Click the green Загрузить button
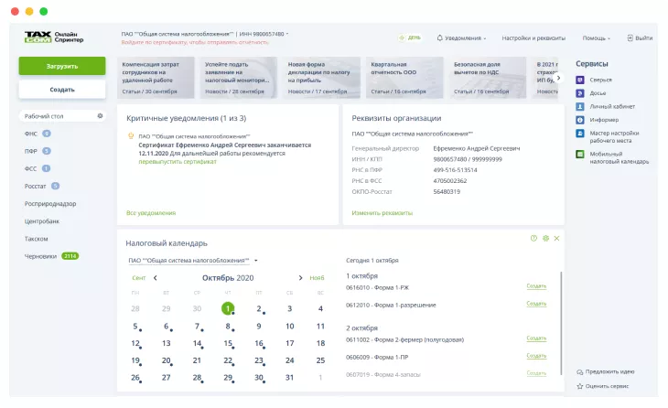 62,66
